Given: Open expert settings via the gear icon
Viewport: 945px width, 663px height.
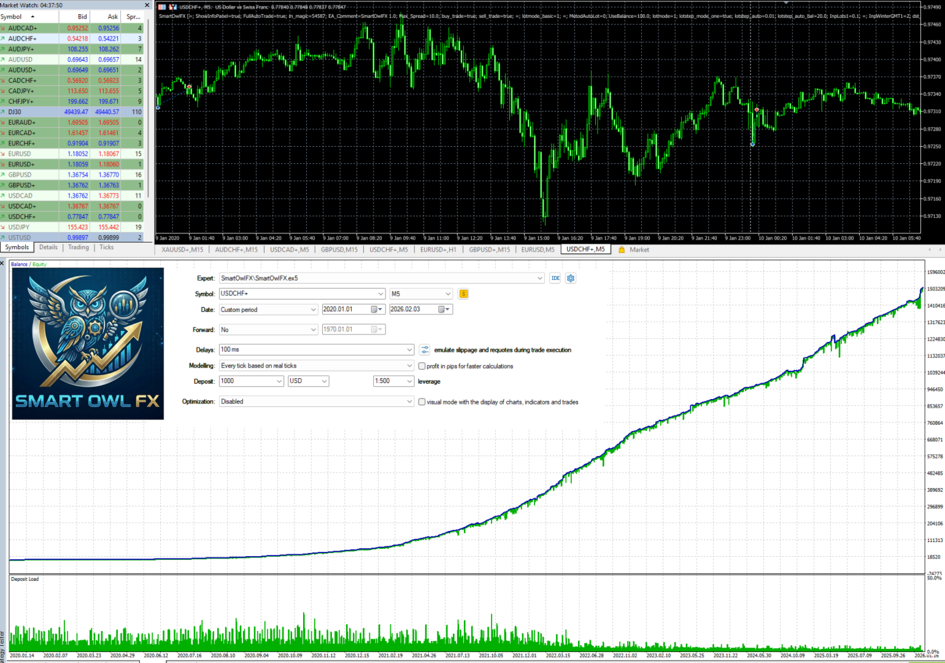Looking at the screenshot, I should coord(571,277).
